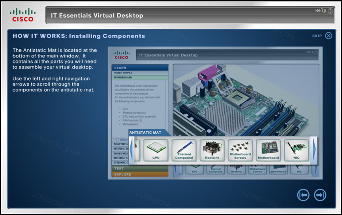This screenshot has height=215, width=342.
Task: Click the dimmed Motherboard Screws in background mat
Action: [x=257, y=170]
